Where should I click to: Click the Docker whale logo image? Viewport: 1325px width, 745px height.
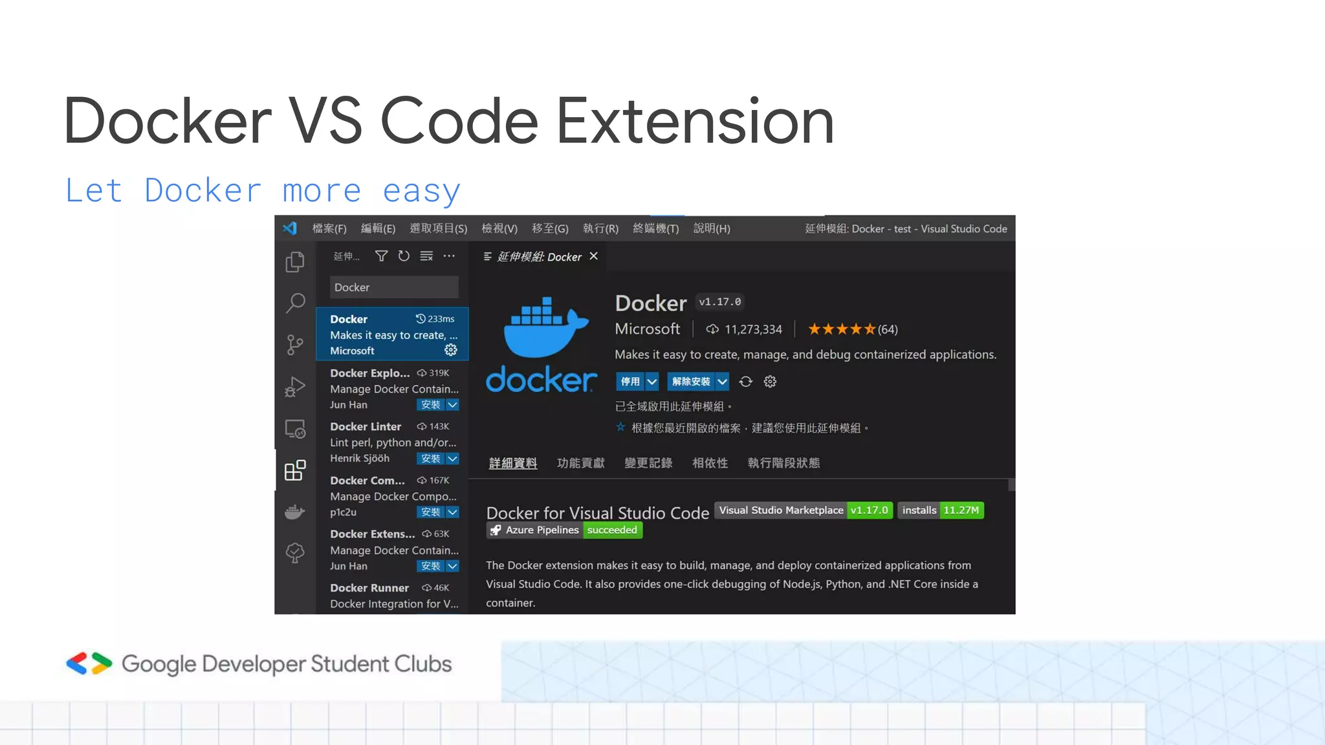click(541, 344)
